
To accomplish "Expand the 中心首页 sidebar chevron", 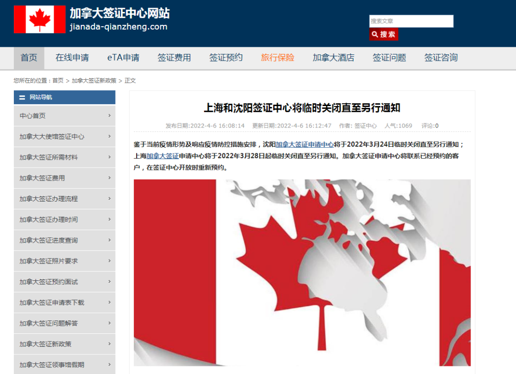I will (108, 116).
